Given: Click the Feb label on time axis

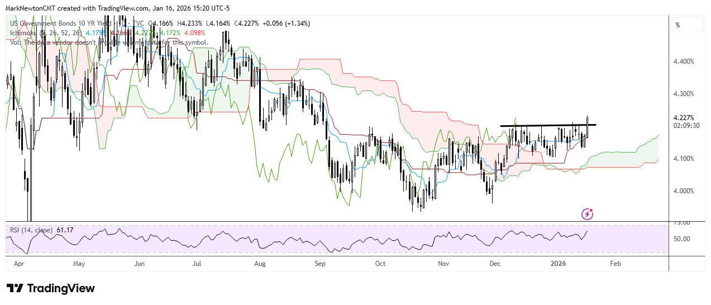Looking at the screenshot, I should pos(615,263).
